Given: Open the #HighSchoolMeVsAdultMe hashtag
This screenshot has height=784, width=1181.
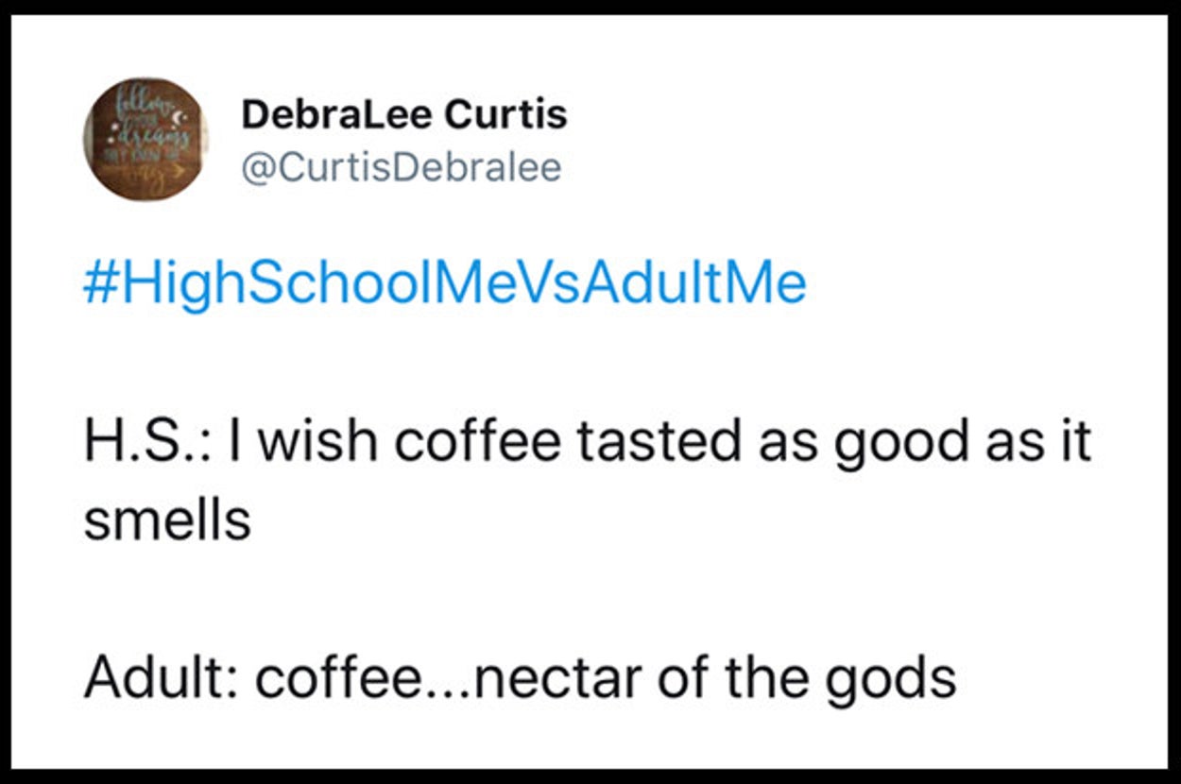Looking at the screenshot, I should click(x=444, y=284).
